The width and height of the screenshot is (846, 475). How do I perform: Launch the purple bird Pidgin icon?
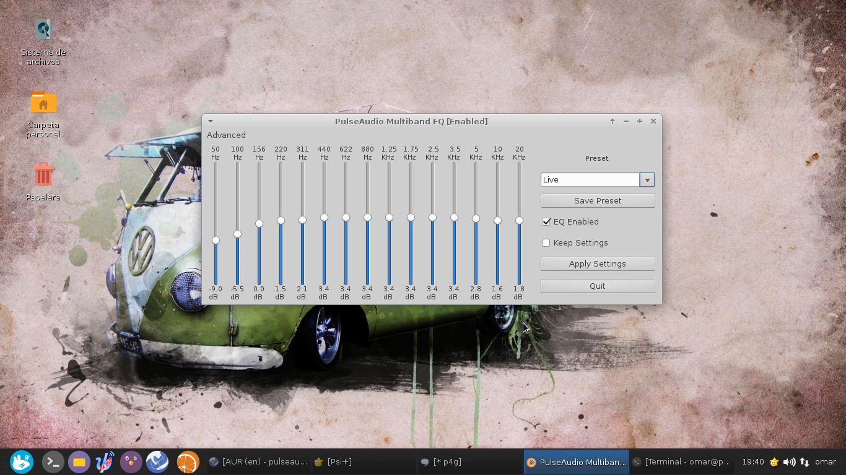pyautogui.click(x=131, y=462)
